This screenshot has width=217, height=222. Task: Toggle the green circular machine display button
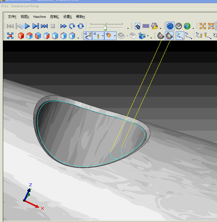pos(187,26)
